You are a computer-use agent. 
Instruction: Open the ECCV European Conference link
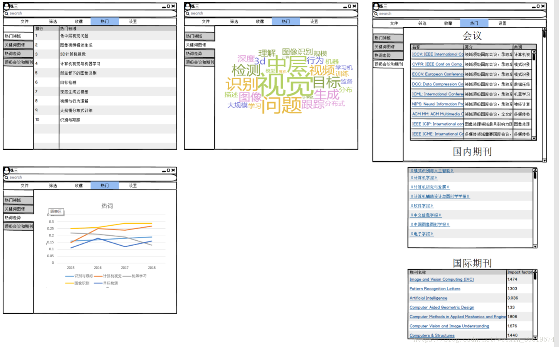point(437,74)
